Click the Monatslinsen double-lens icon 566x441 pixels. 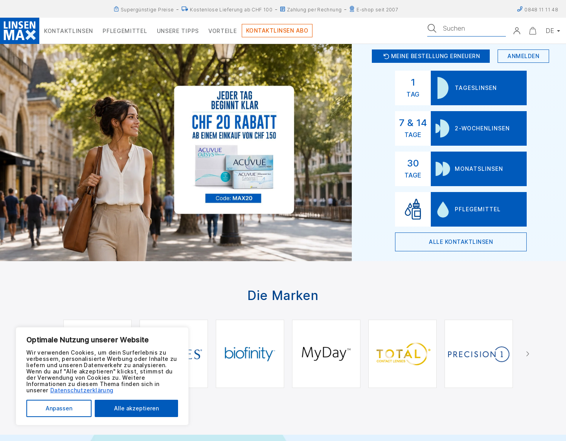point(443,169)
